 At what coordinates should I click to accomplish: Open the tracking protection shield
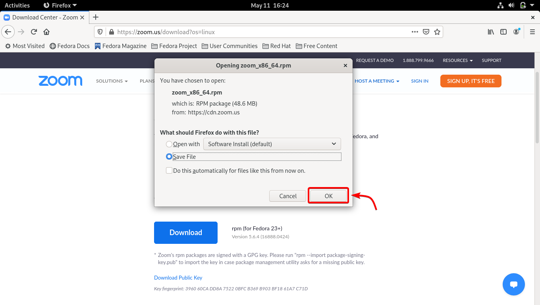point(100,32)
